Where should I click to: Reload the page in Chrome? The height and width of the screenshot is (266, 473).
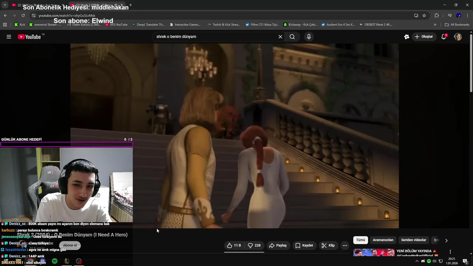pos(23,16)
